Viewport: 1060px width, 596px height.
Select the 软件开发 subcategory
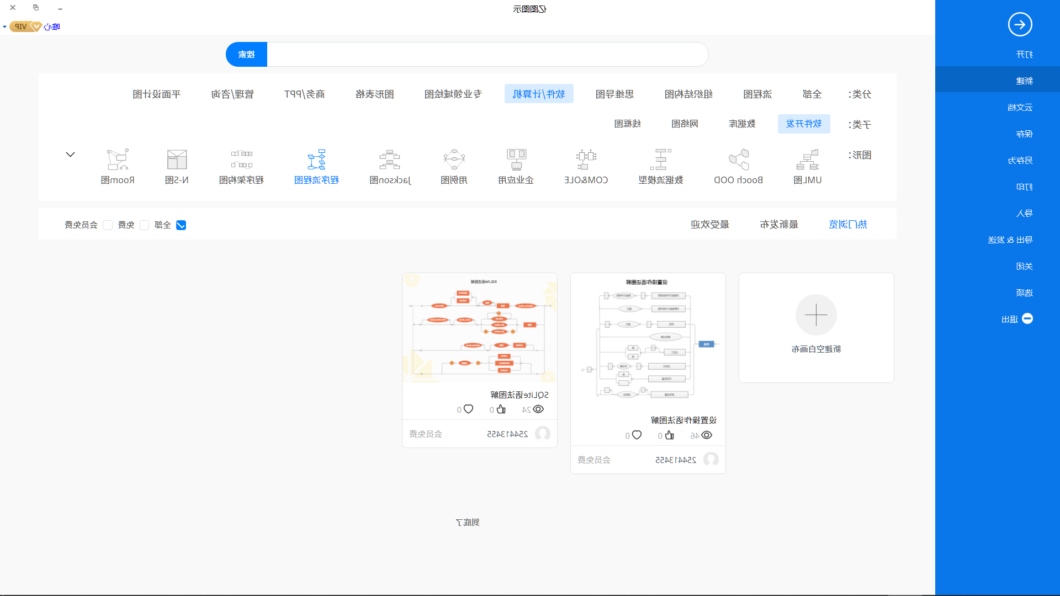tap(804, 124)
